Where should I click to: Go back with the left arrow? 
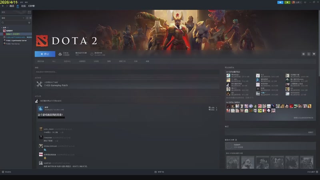pos(3,6)
